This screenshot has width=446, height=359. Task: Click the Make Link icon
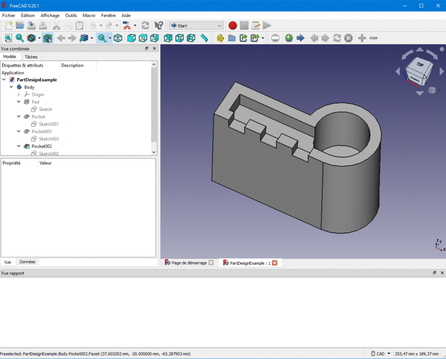pos(243,38)
